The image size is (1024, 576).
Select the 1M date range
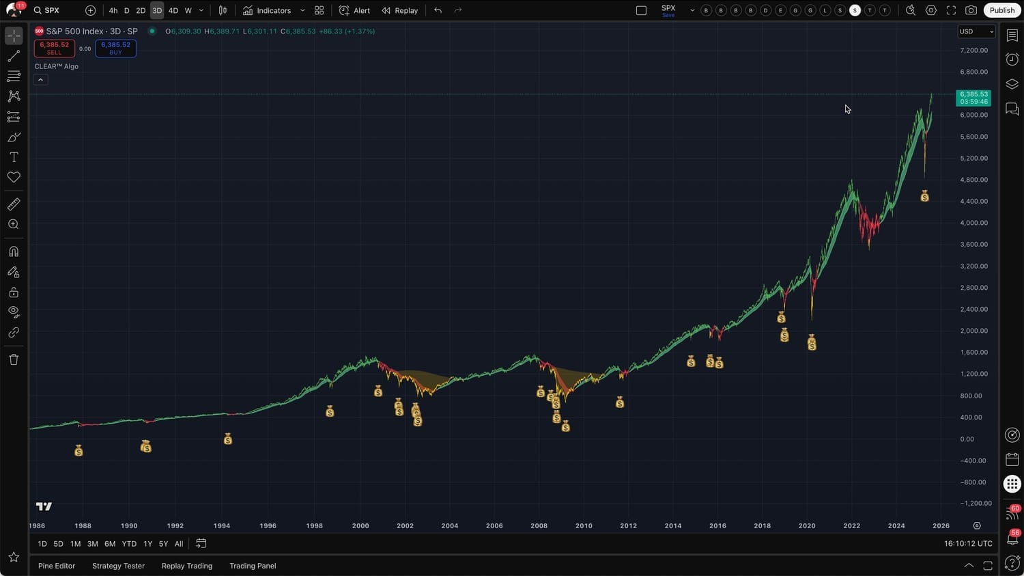click(x=75, y=544)
